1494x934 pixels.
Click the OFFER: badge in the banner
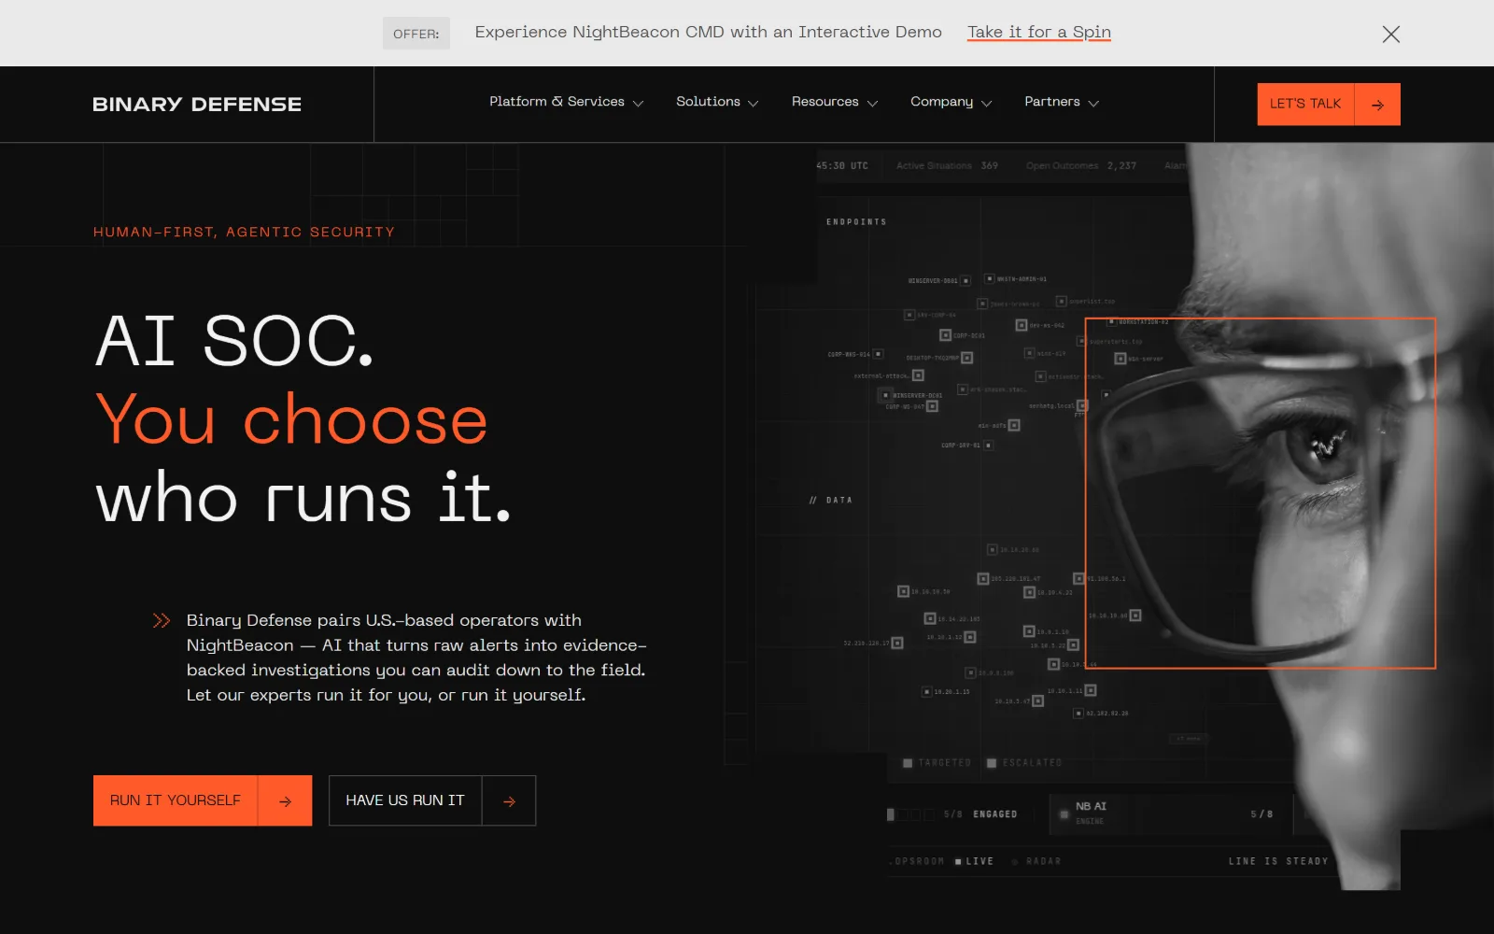click(x=416, y=34)
